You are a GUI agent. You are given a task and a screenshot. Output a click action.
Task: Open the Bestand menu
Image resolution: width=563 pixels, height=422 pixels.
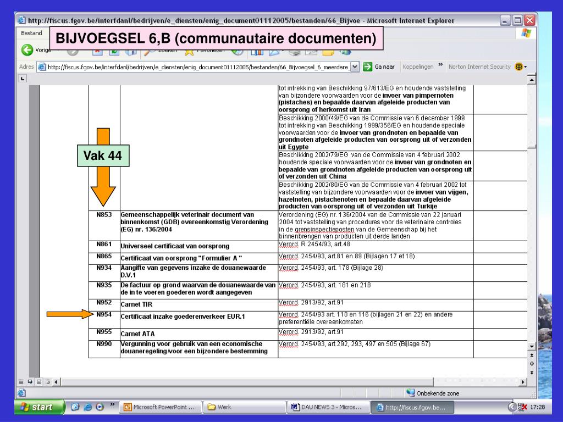pos(31,33)
